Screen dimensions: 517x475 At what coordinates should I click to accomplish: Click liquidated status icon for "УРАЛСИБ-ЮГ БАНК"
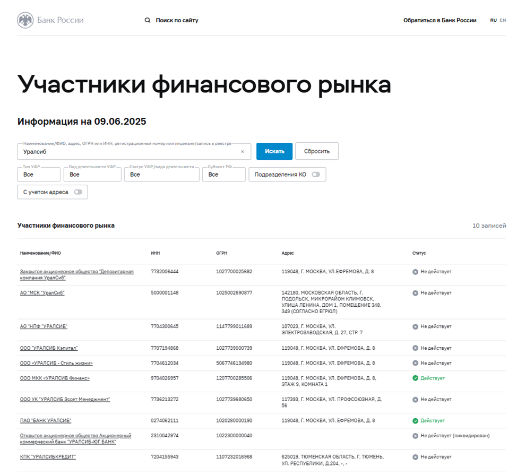415,435
